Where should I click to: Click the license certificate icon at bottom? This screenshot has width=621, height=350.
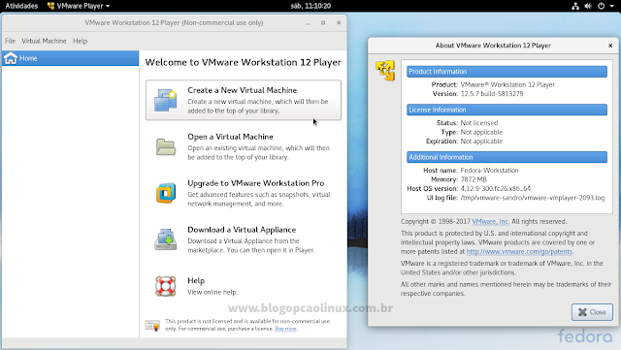click(152, 325)
